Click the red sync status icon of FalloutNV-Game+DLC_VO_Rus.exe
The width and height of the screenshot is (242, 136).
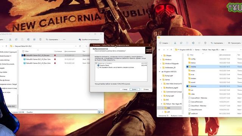pyautogui.click(x=55, y=55)
